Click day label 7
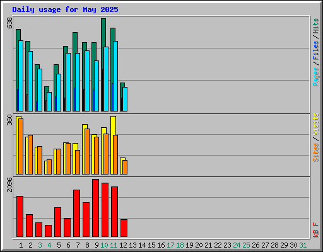Screen dimensions: 323x252 78,245
